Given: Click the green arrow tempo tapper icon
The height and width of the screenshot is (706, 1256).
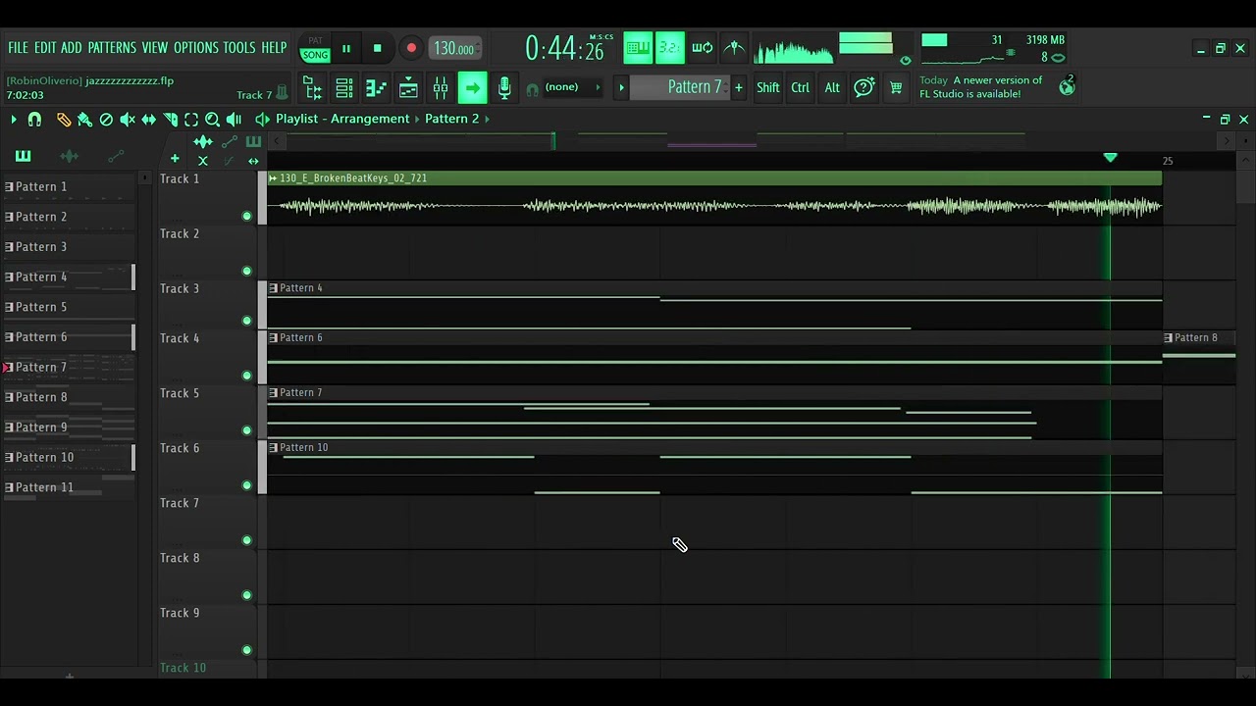Looking at the screenshot, I should pos(472,88).
